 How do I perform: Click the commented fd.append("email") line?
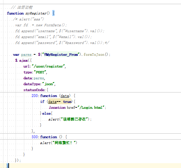(53, 37)
